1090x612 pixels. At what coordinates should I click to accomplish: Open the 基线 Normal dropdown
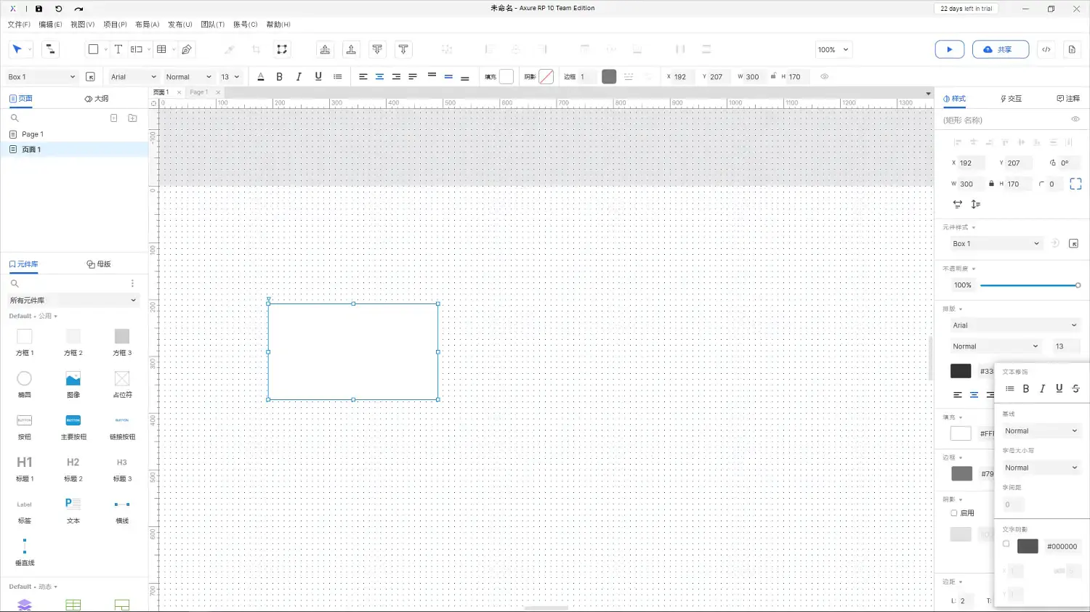point(1041,431)
